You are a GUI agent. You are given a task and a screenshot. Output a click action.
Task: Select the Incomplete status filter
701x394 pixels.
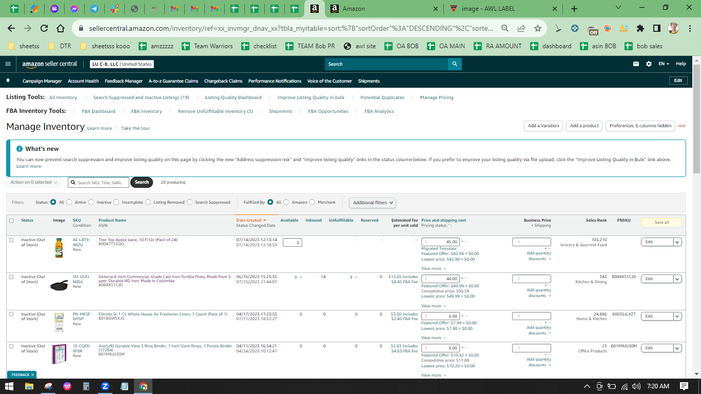(x=116, y=202)
